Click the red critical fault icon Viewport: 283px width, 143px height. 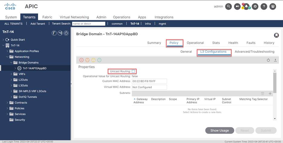tap(82, 60)
